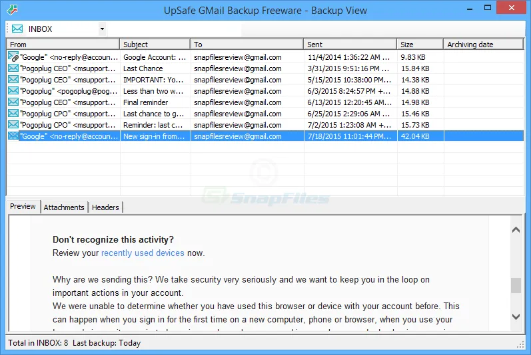Click envelope icon of the Final reminder email

13,102
